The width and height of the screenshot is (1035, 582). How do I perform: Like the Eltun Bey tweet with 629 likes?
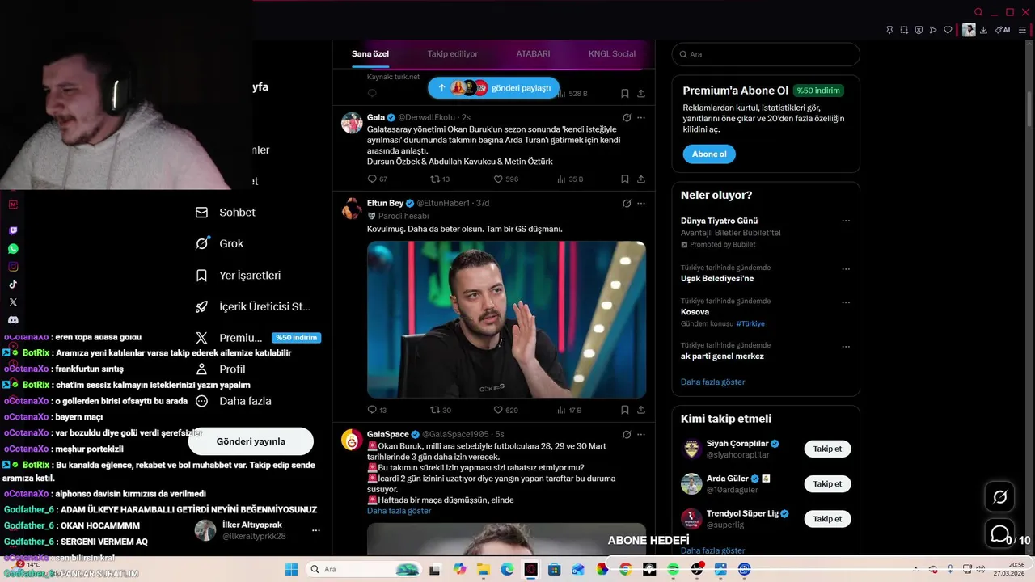click(x=506, y=411)
